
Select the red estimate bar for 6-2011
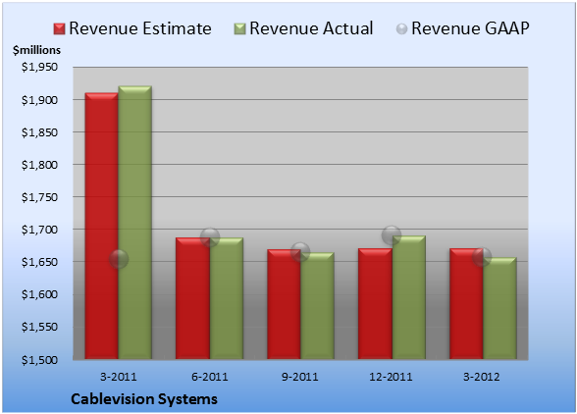[x=192, y=298]
